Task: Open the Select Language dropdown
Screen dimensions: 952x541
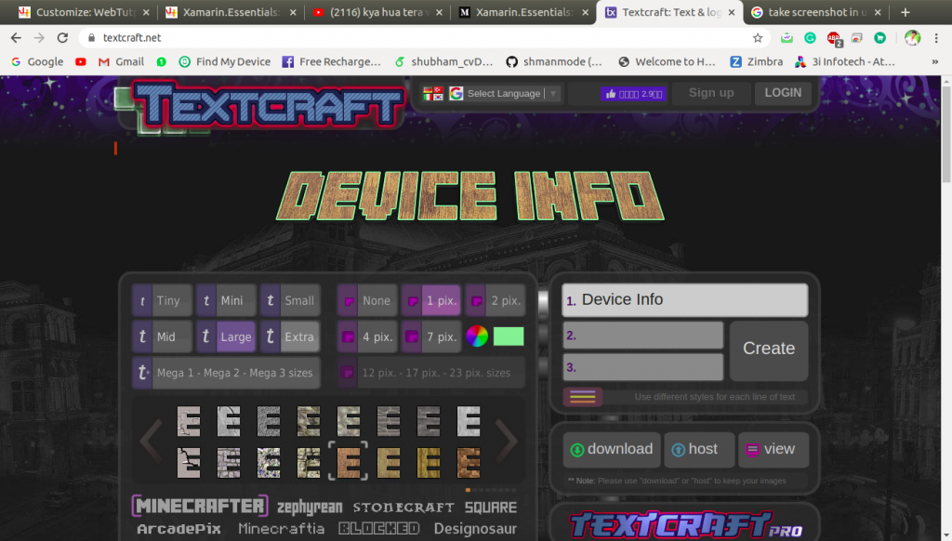Action: click(511, 94)
